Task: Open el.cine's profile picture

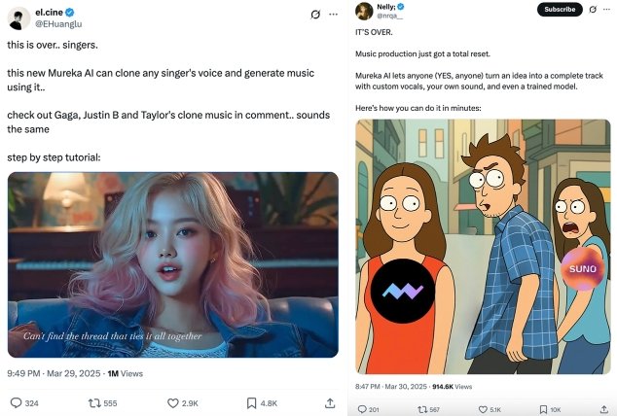Action: tap(18, 17)
